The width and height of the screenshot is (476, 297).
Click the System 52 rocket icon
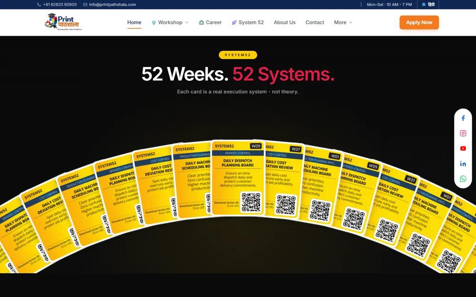click(x=234, y=22)
